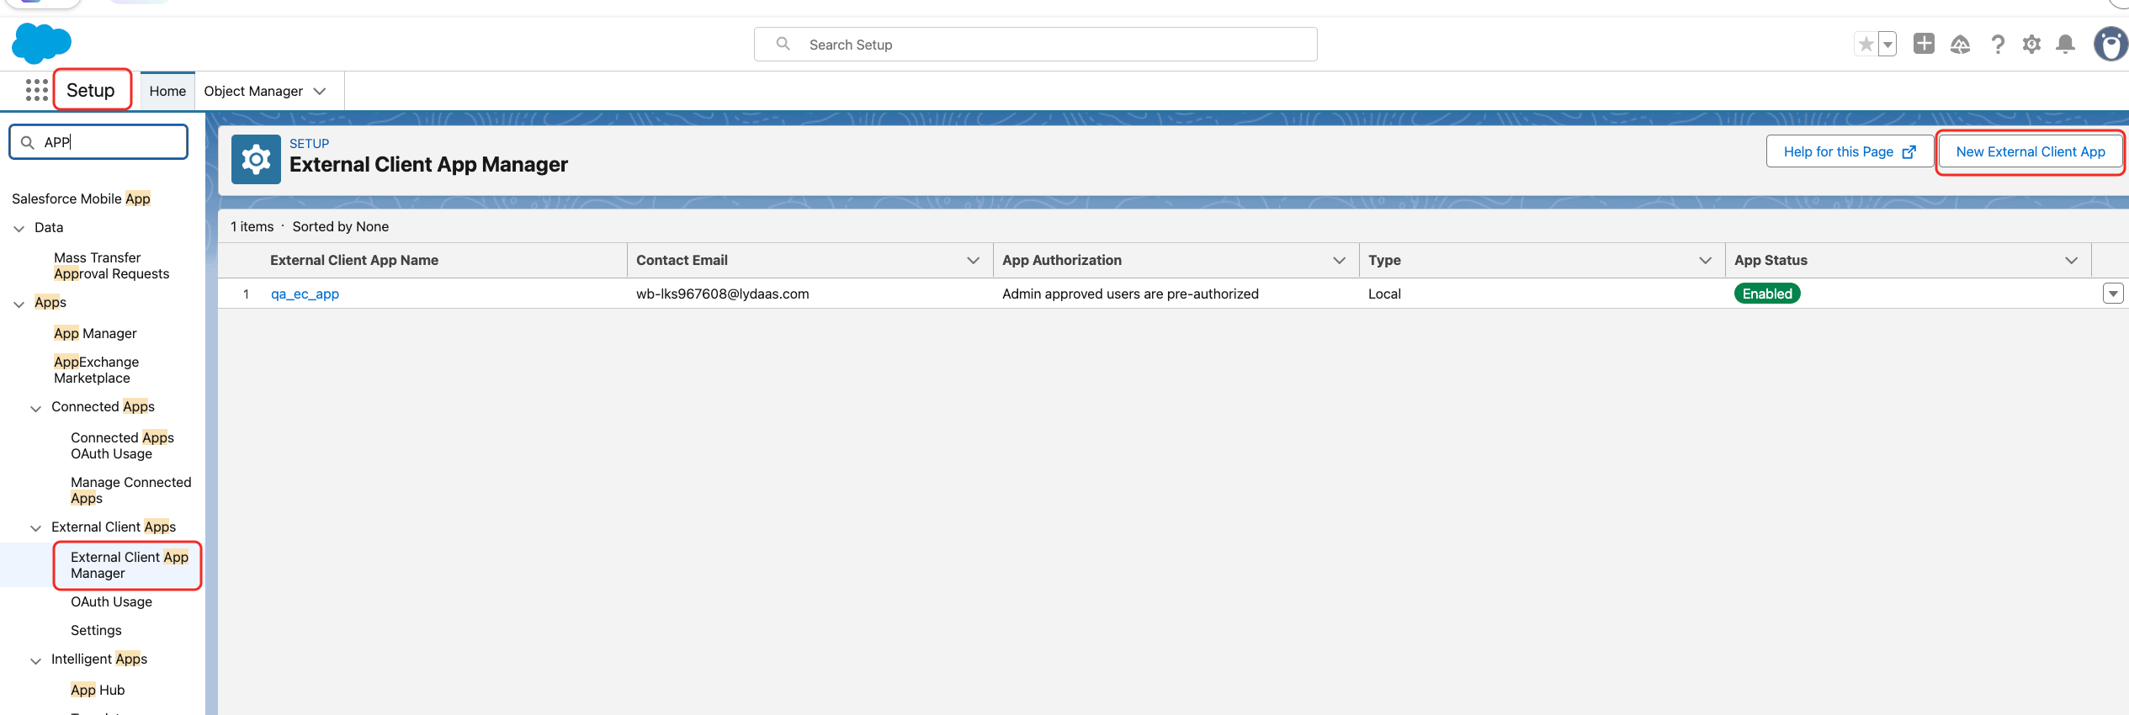
Task: Open the favorites list dropdown arrow
Action: 1887,44
